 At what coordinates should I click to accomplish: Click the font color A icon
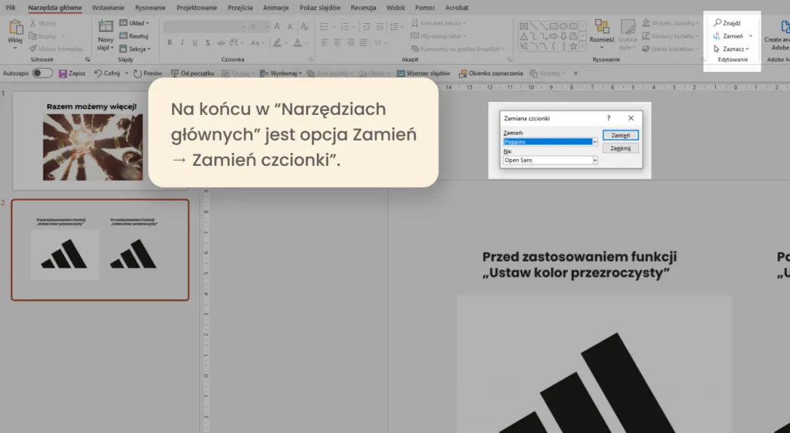297,43
